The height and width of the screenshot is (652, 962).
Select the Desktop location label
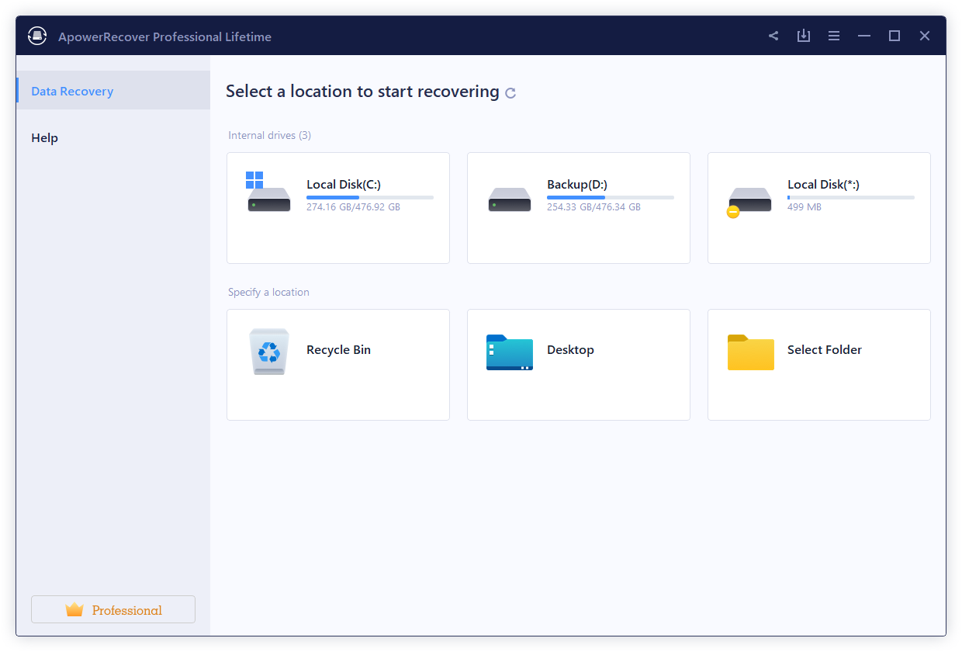point(570,349)
